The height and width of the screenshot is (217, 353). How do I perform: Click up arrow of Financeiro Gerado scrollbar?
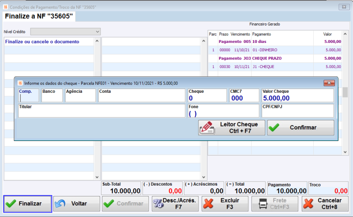coord(345,34)
